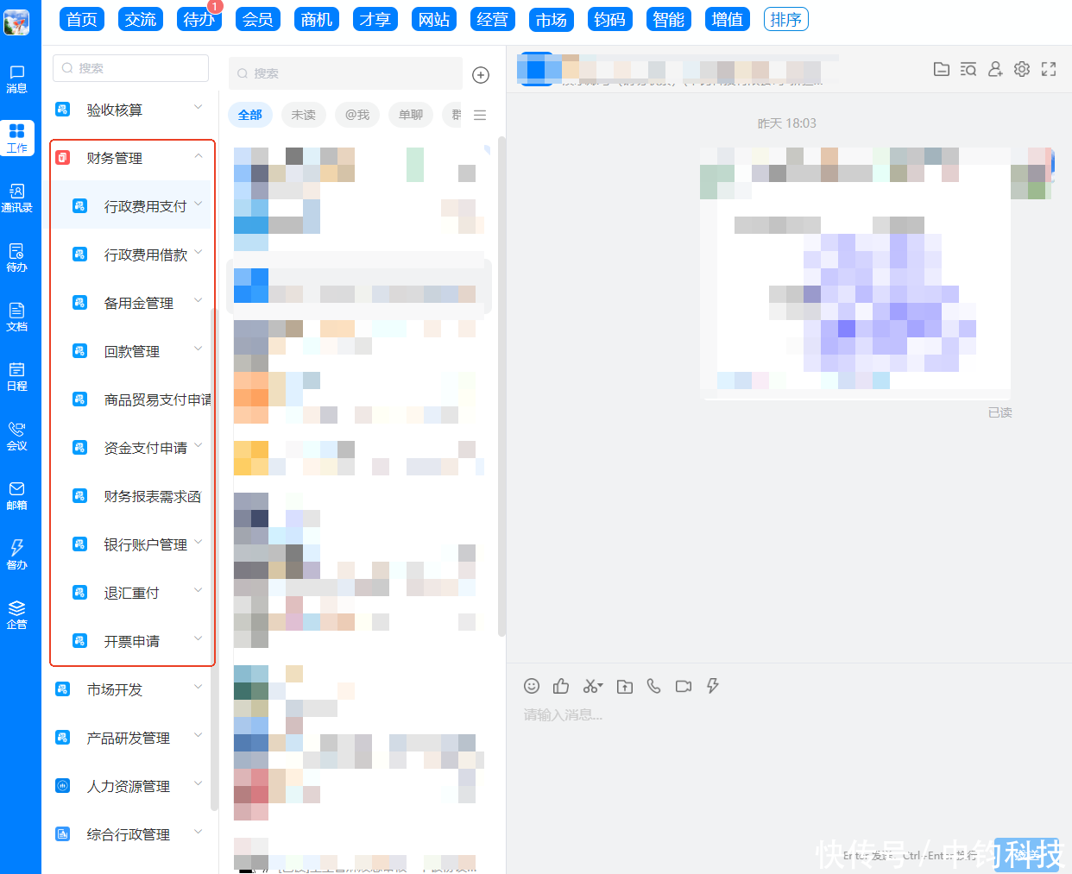
Task: Expand the chat window to fullscreen
Action: (x=1049, y=69)
